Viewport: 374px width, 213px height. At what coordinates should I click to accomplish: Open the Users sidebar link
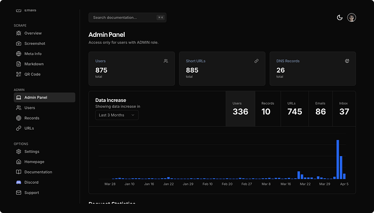click(44, 107)
